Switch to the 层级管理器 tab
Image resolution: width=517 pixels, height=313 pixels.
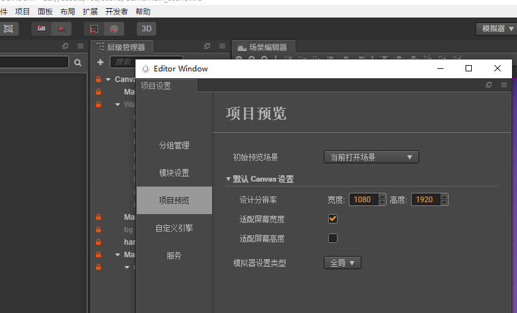click(x=121, y=47)
